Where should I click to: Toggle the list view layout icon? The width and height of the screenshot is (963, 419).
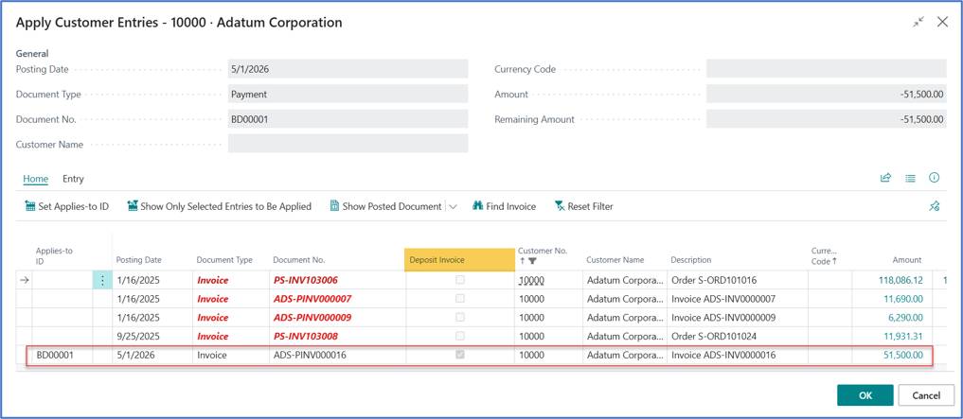pos(910,178)
